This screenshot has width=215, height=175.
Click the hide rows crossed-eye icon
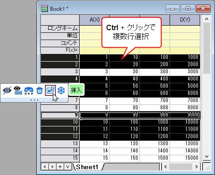point(7,90)
